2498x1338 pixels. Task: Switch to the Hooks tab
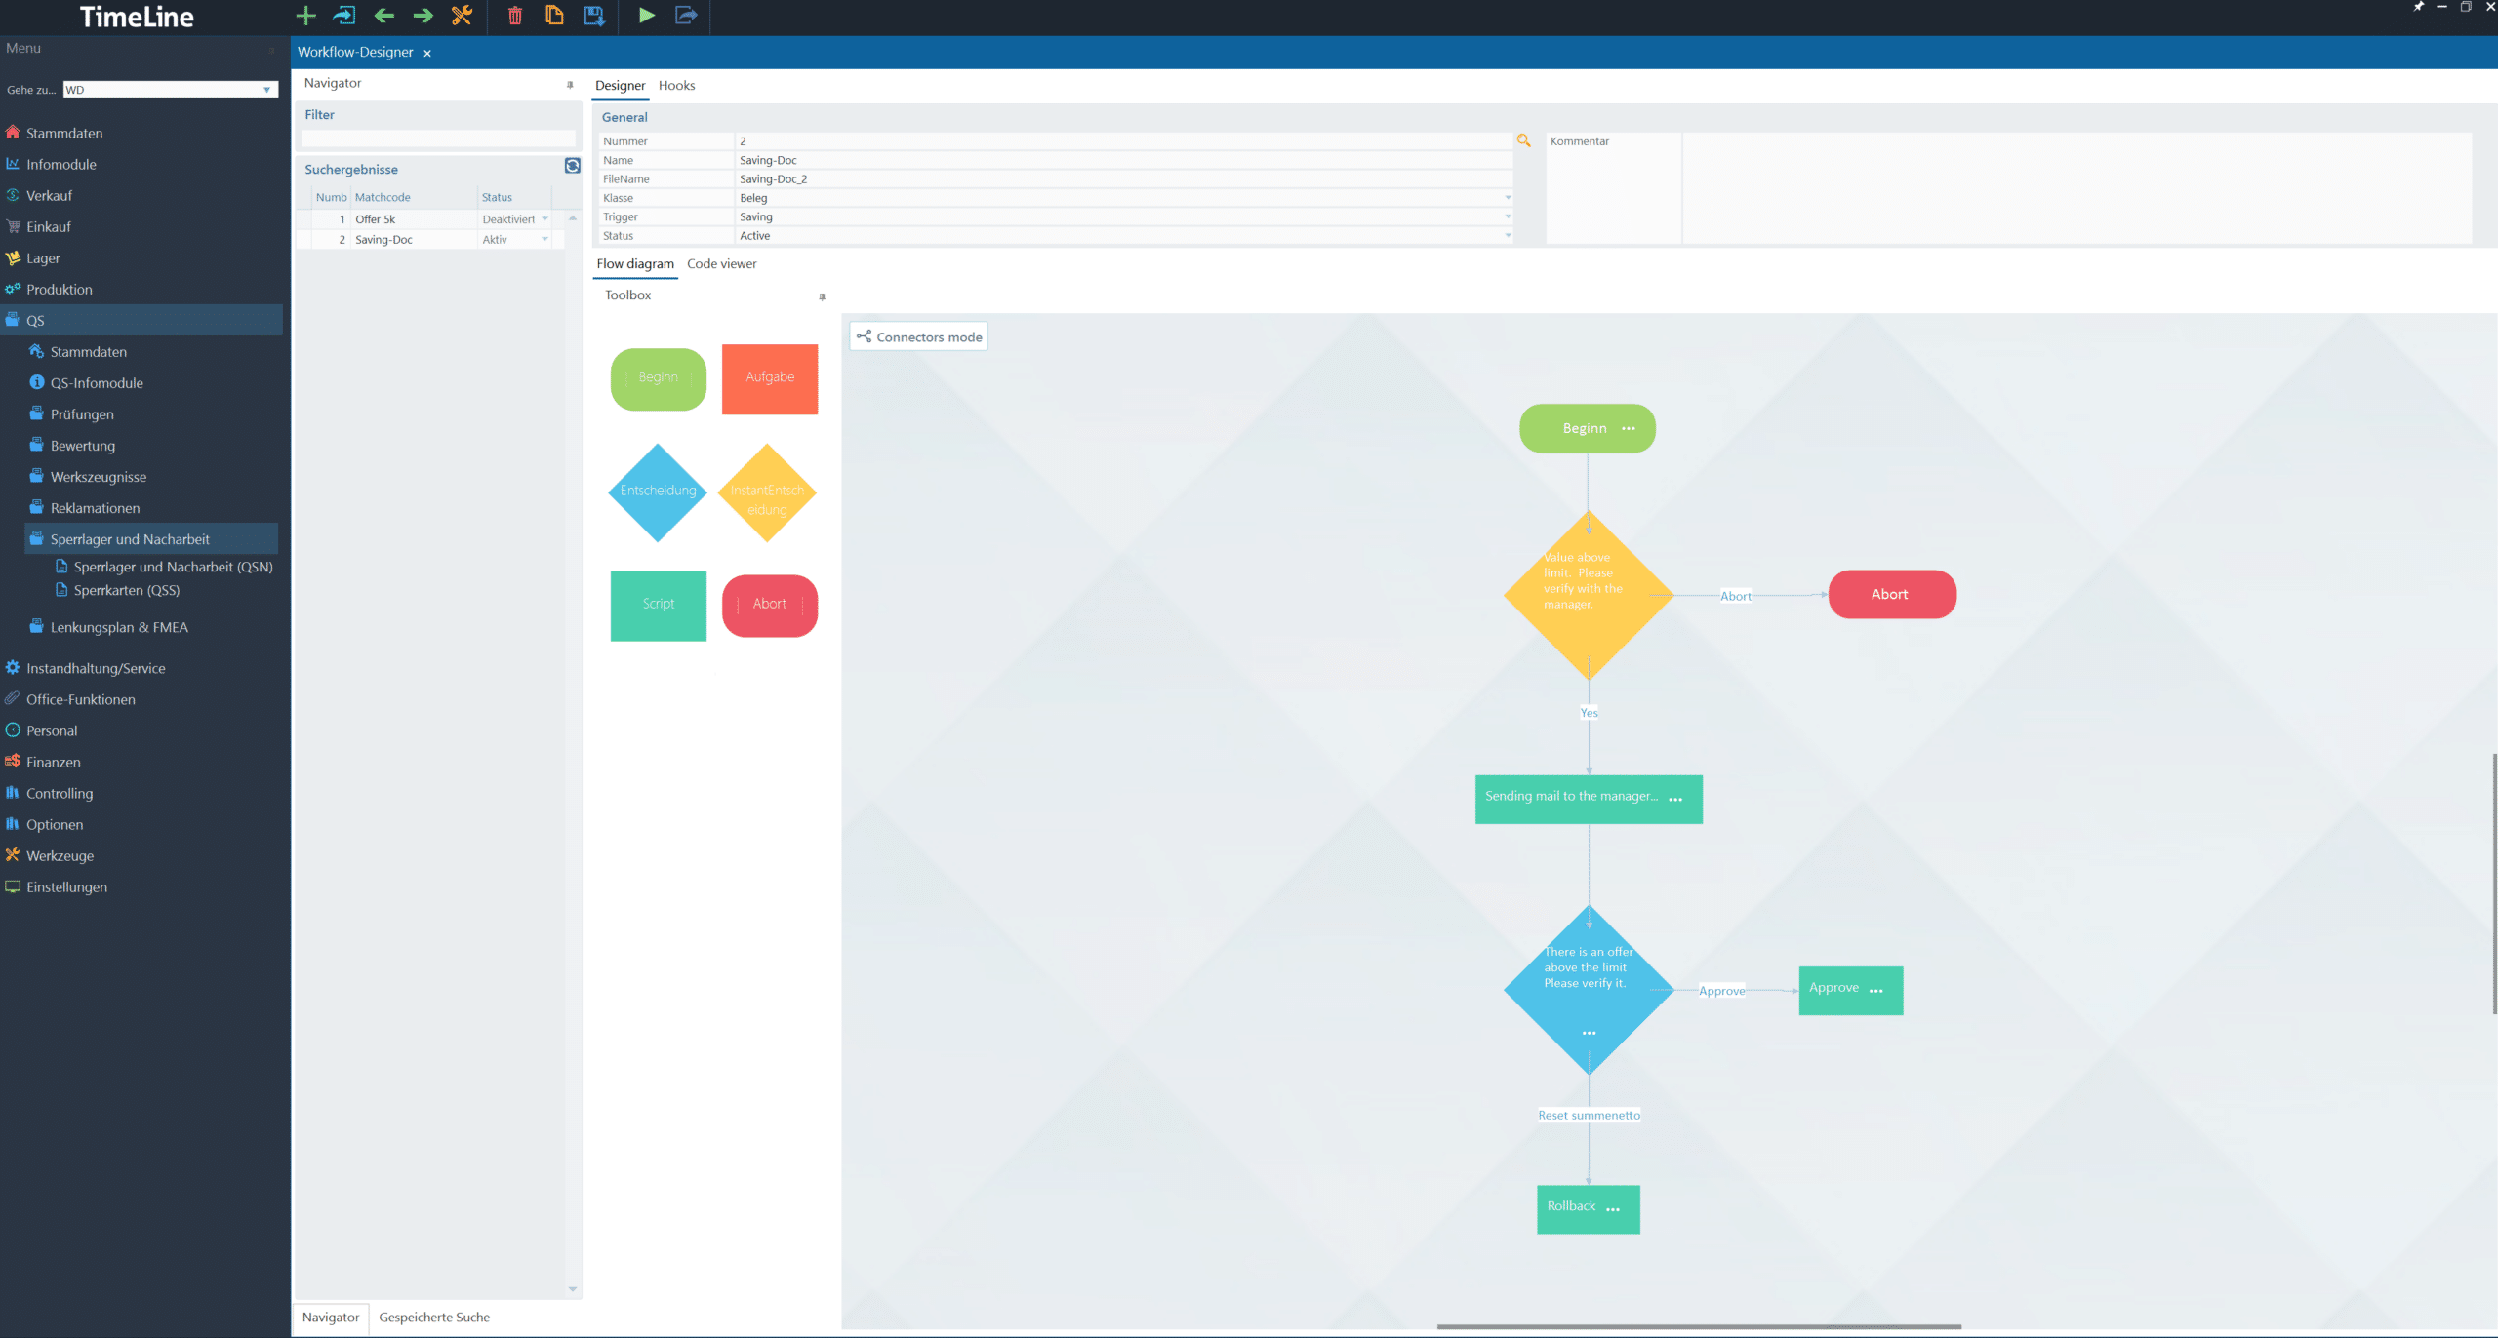[676, 86]
